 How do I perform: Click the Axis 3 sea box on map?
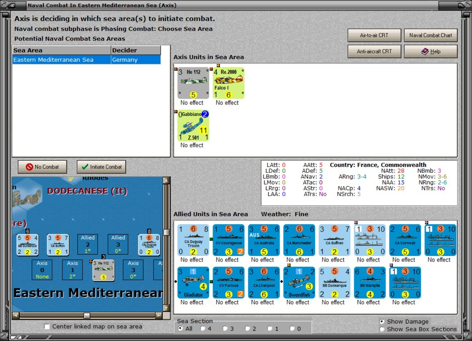(x=133, y=270)
